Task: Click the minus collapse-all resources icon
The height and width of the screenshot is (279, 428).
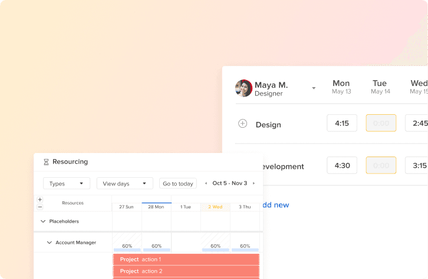Action: [40, 207]
